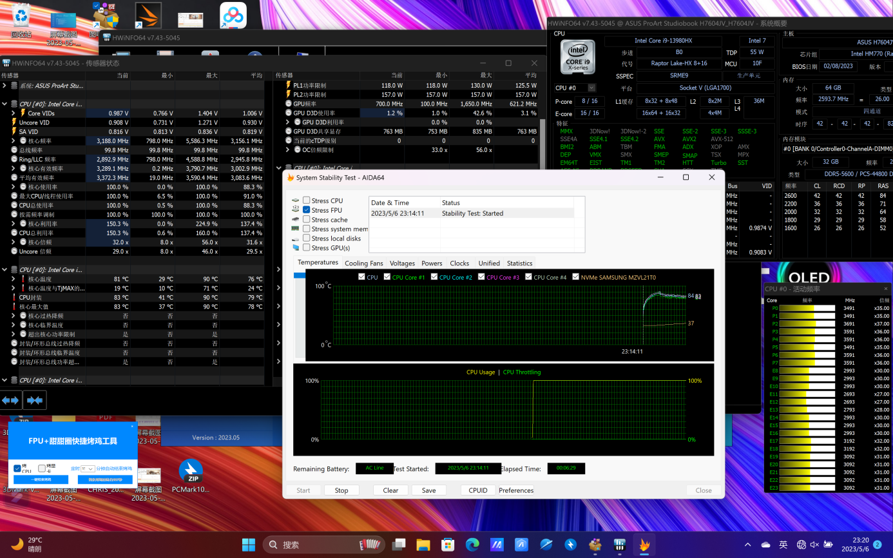This screenshot has width=893, height=558.
Task: Enable Stress cache checkbox
Action: (307, 219)
